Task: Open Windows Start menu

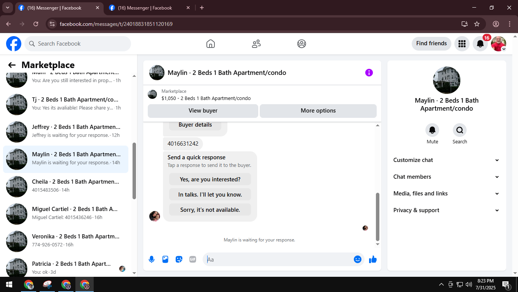Action: pos(9,284)
